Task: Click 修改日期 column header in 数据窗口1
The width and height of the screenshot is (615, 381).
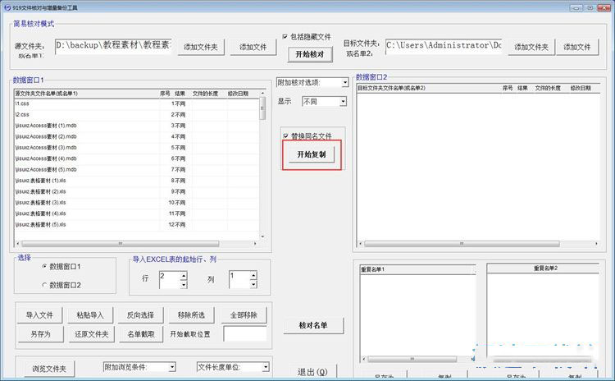Action: tap(238, 94)
